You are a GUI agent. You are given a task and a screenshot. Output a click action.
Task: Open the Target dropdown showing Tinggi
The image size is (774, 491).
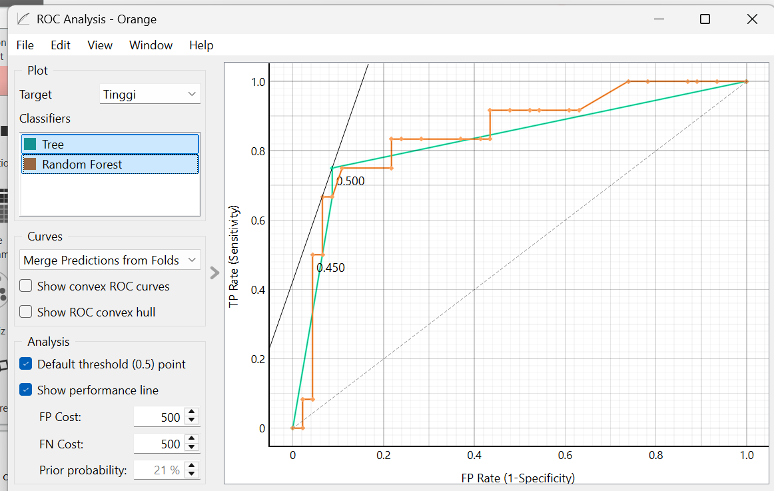[150, 94]
